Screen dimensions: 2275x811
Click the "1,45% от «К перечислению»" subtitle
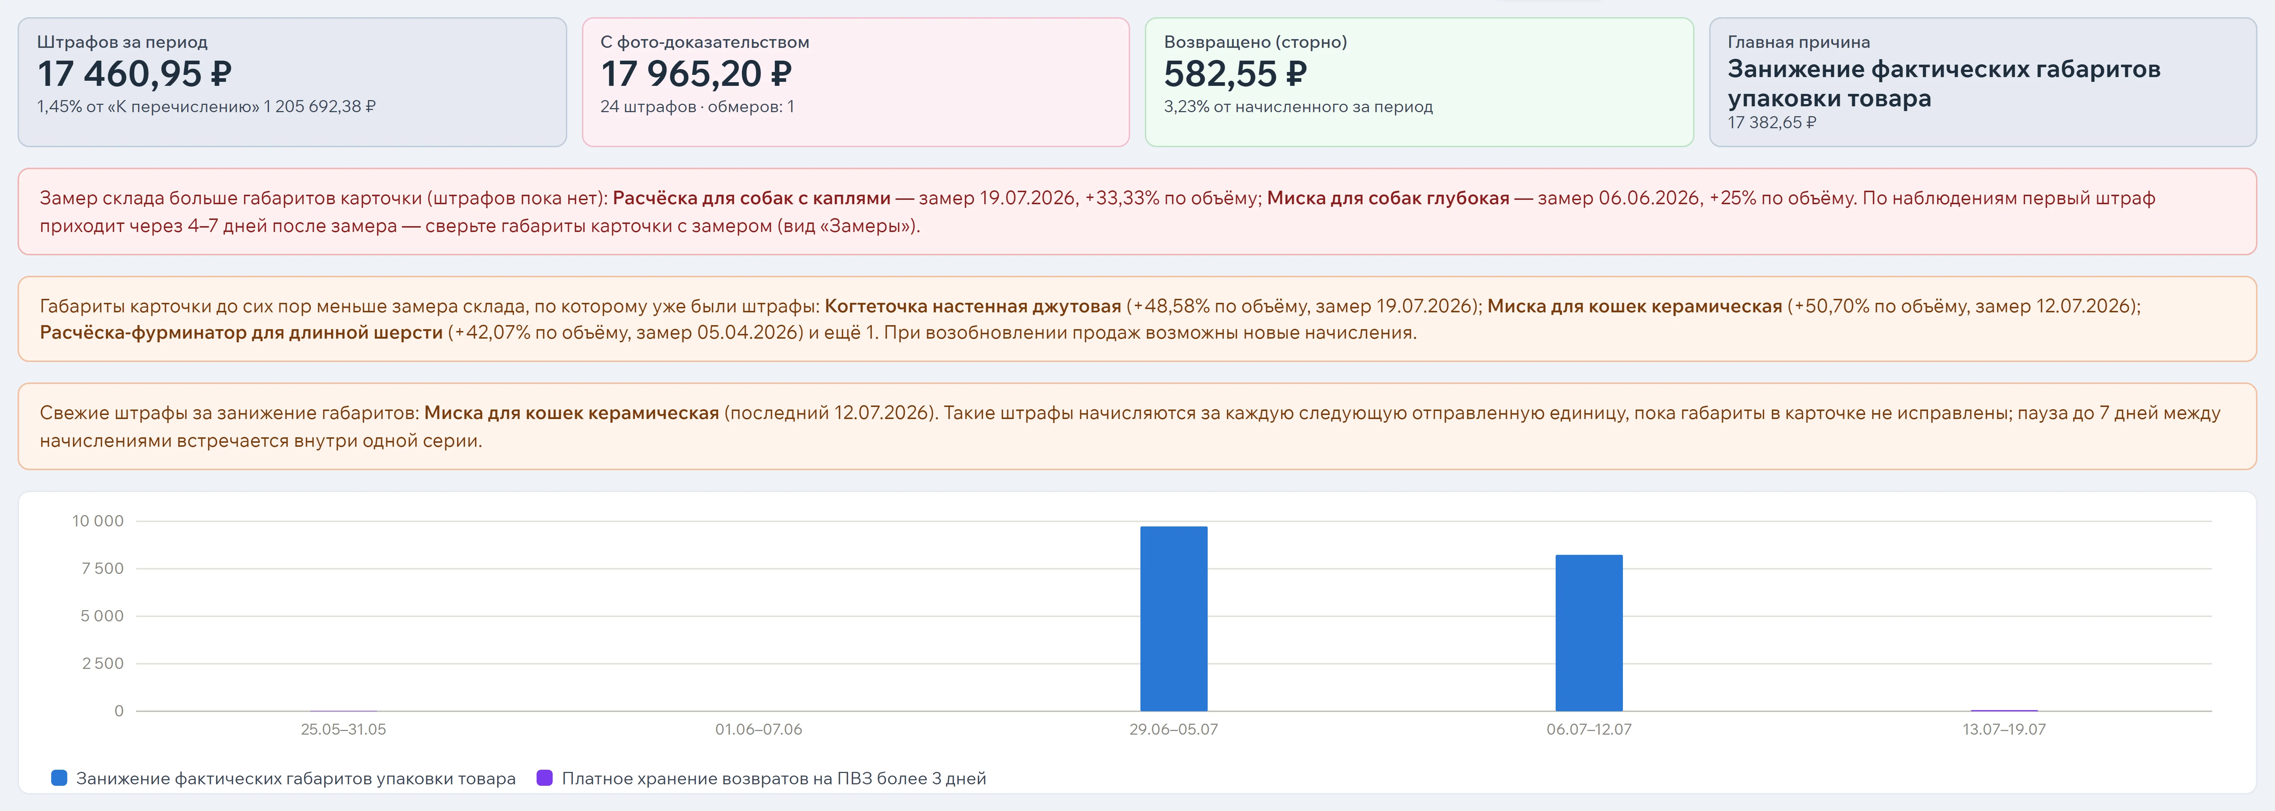(207, 107)
